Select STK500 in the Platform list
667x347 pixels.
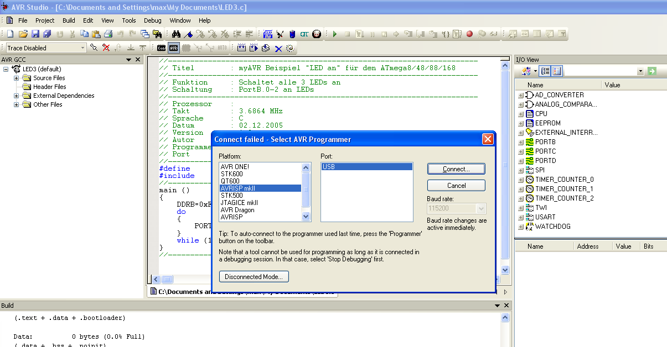pyautogui.click(x=260, y=196)
